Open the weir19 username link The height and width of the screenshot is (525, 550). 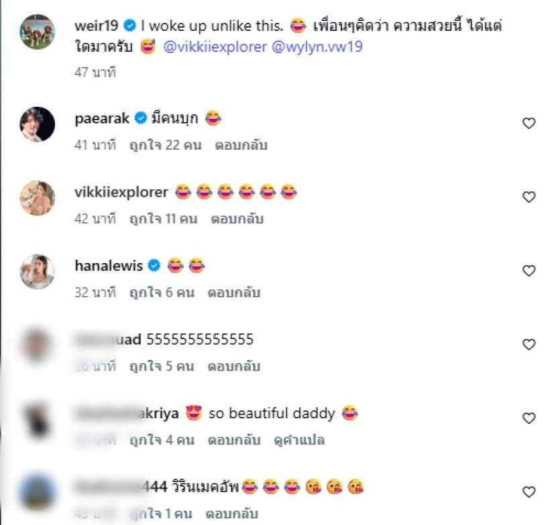coord(97,26)
